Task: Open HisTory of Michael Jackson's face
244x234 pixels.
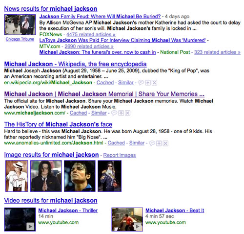Action: tap(58, 124)
